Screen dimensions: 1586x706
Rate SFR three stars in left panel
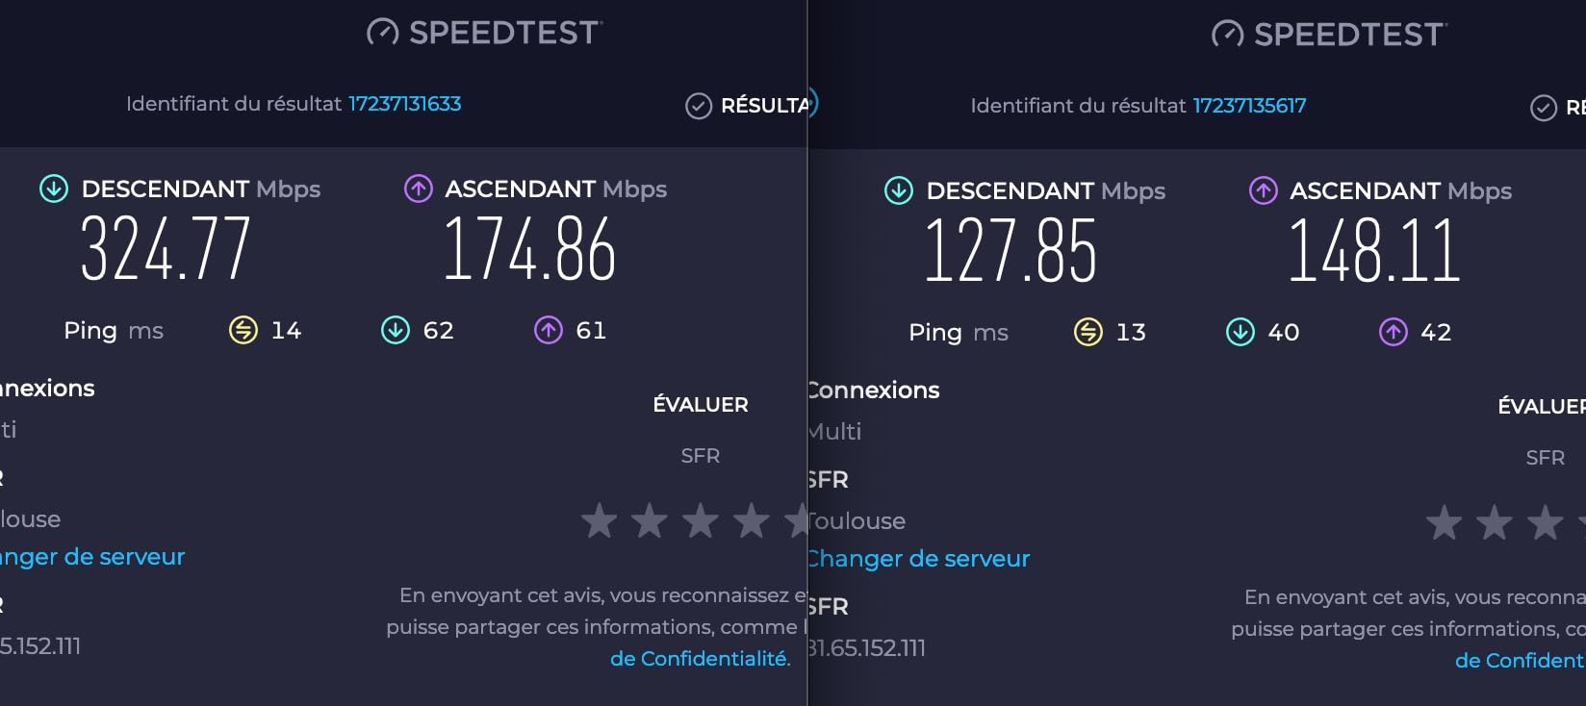701,521
